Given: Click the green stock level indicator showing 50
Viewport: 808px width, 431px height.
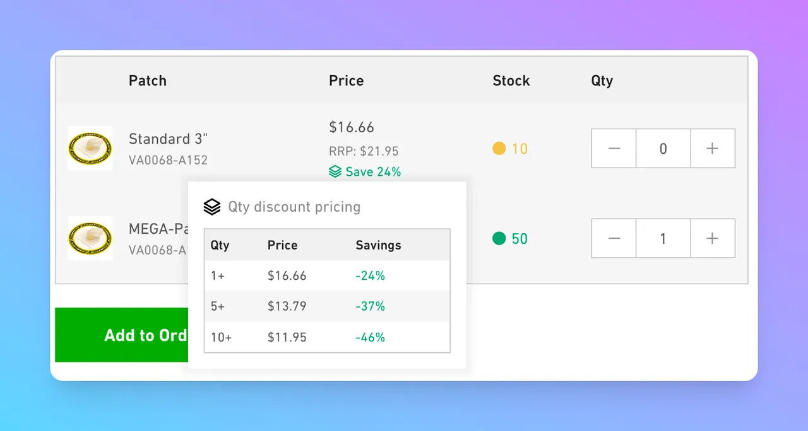Looking at the screenshot, I should pyautogui.click(x=509, y=239).
